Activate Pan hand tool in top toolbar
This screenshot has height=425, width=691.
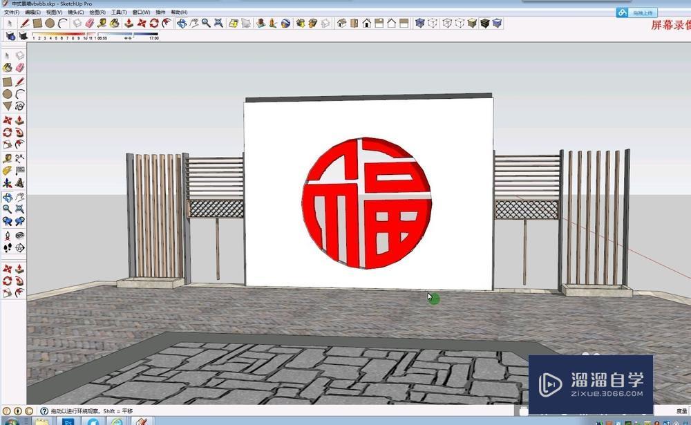coord(193,23)
